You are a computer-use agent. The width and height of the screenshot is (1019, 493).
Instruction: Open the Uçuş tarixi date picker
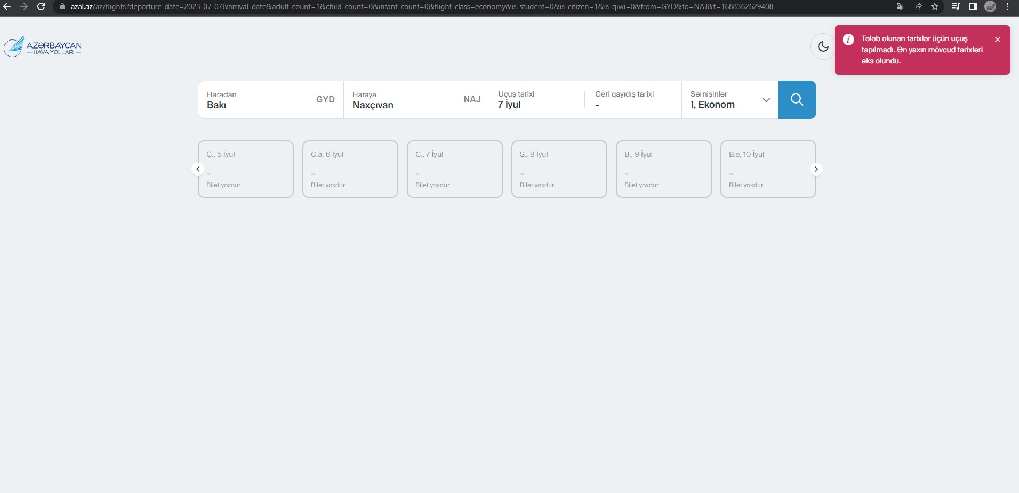[536, 100]
